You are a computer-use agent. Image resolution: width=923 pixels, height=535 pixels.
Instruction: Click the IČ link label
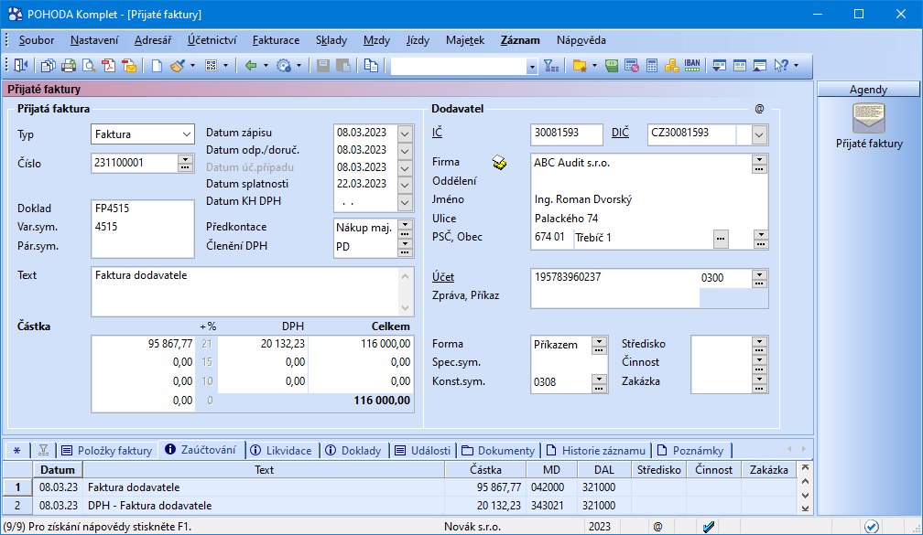(x=437, y=134)
